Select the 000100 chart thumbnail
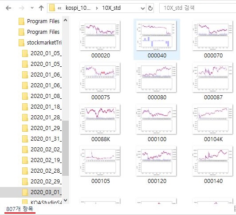This screenshot has width=236, height=215. click(156, 119)
